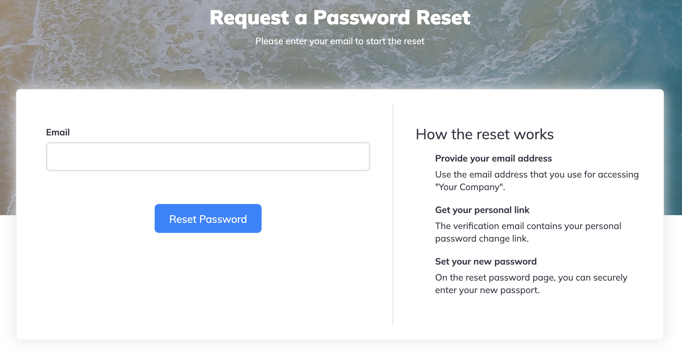Screen dimensions: 682x353
Task: Select the Email field label
Action: (x=58, y=132)
